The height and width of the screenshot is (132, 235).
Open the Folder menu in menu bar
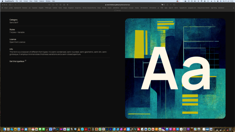[36, 1]
